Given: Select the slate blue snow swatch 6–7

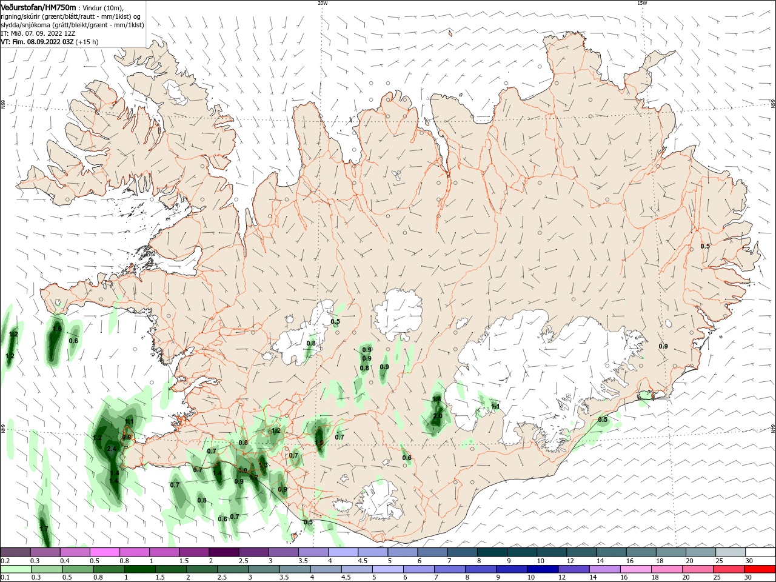Looking at the screenshot, I should (433, 552).
